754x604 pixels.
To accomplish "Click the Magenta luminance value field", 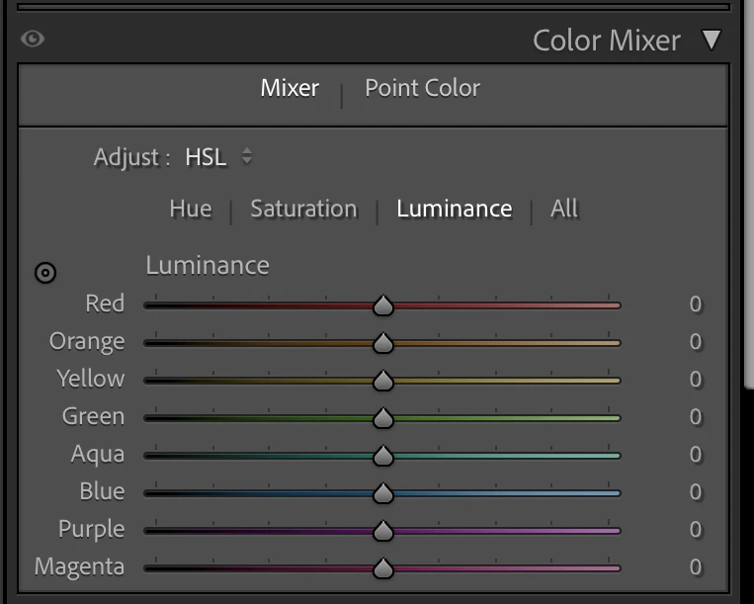I will click(x=695, y=567).
